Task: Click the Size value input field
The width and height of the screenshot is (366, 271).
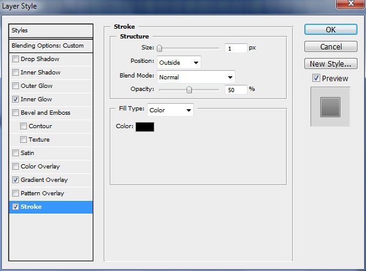Action: (235, 48)
